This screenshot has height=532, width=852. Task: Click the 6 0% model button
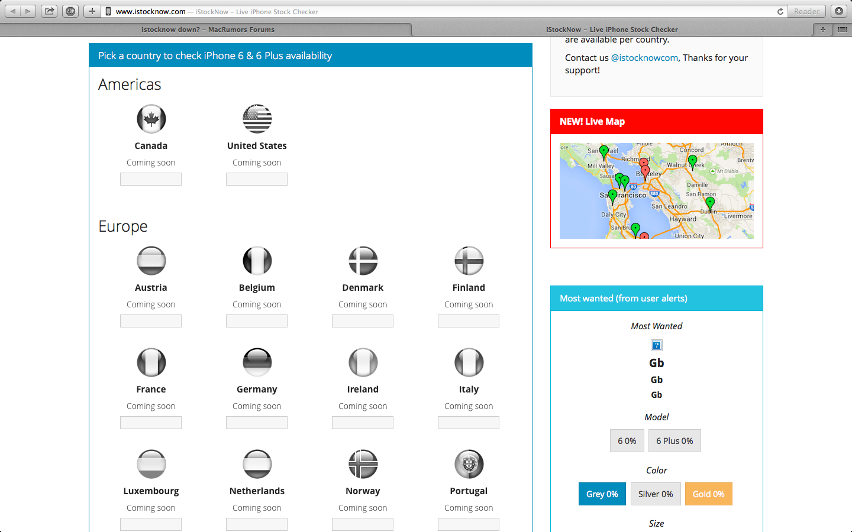[627, 441]
